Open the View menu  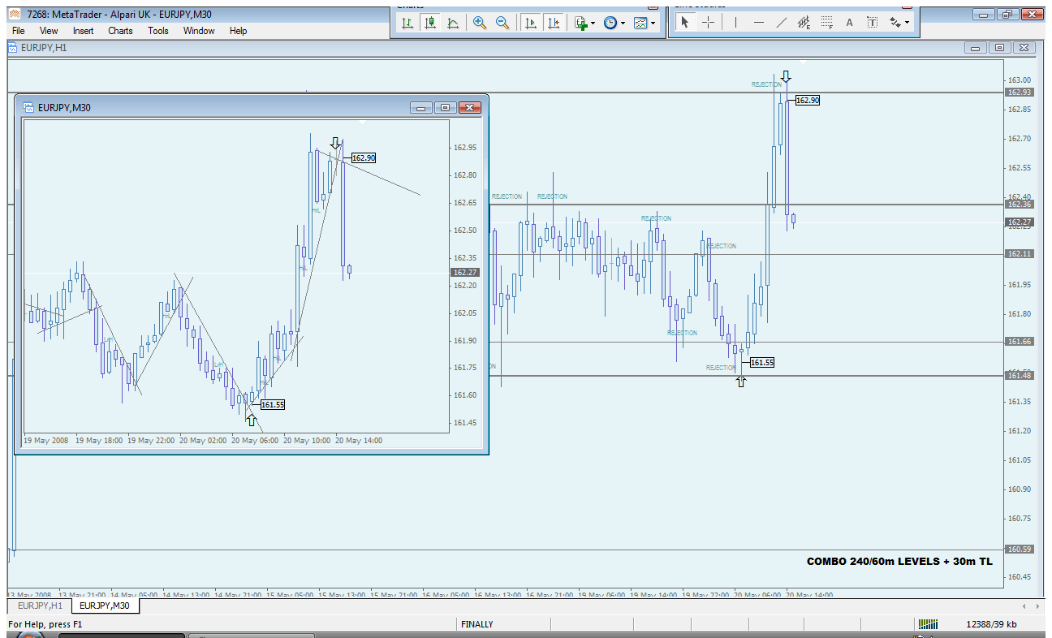(49, 31)
